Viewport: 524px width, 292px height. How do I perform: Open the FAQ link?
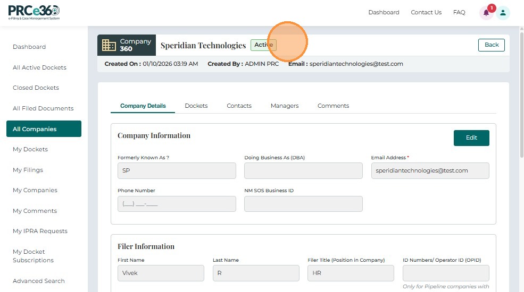(x=459, y=12)
